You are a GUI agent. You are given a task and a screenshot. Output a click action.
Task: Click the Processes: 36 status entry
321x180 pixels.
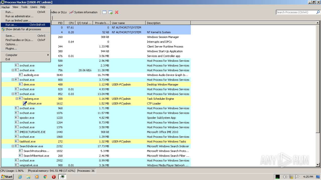click(x=86, y=171)
